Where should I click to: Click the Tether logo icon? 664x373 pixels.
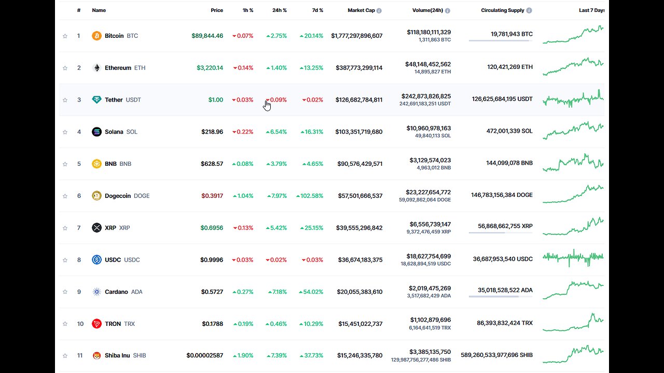pos(96,100)
